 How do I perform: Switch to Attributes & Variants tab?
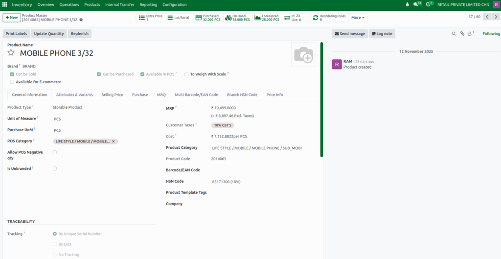[74, 95]
